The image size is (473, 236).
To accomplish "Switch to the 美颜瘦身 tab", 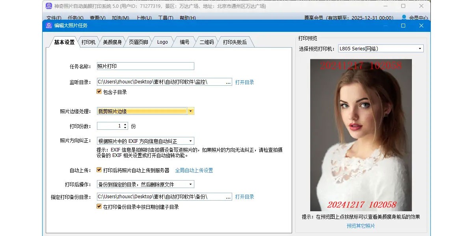I will (112, 42).
